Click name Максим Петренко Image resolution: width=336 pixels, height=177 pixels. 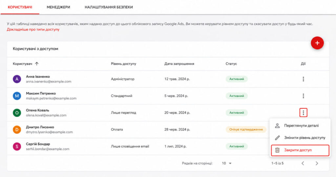click(x=41, y=93)
